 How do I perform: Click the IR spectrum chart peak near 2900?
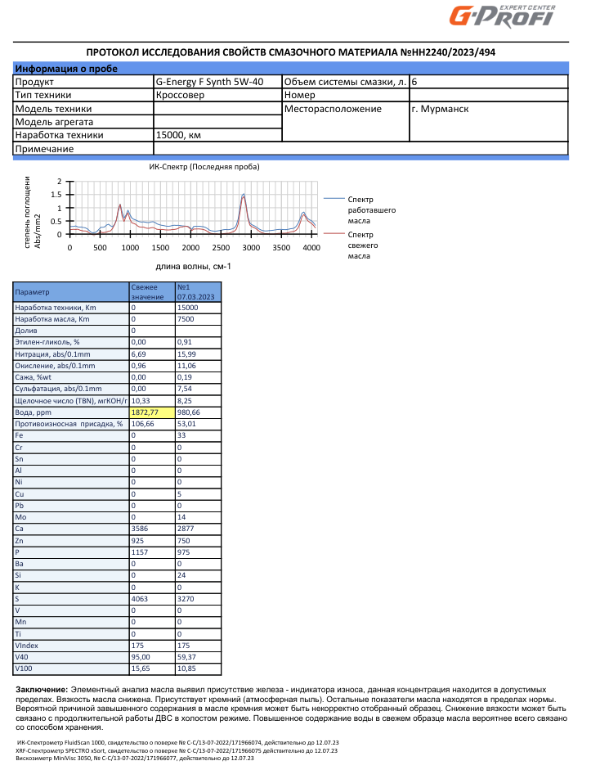point(244,196)
